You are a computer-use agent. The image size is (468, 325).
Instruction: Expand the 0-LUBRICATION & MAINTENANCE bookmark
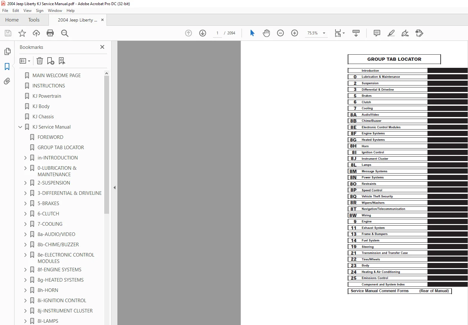pos(25,168)
